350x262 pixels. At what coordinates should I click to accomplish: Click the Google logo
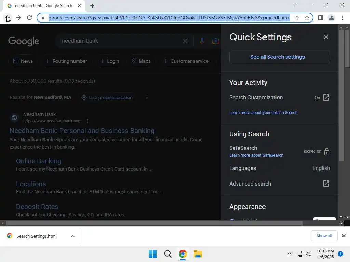click(x=24, y=41)
